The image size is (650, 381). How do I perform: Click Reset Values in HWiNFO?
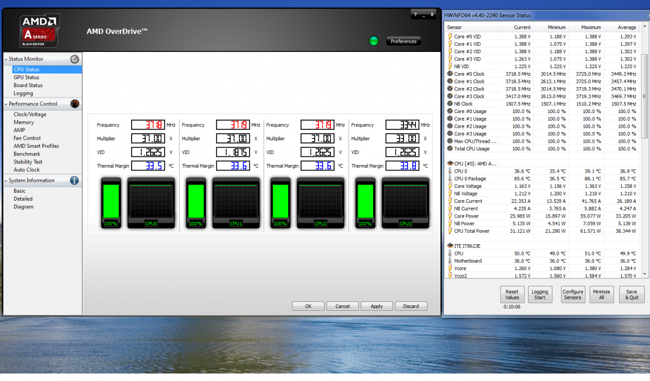point(512,294)
